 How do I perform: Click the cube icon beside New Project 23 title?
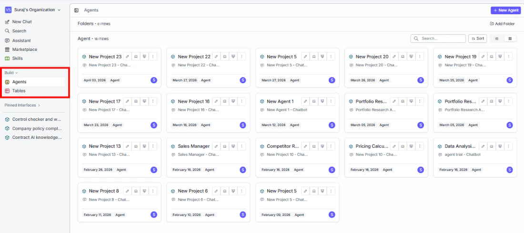coord(84,57)
